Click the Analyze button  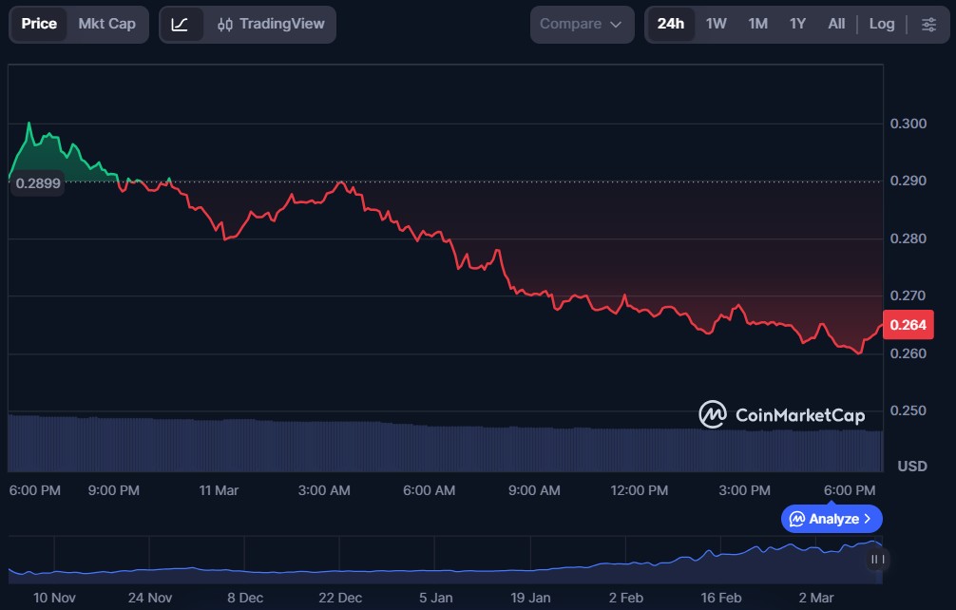point(832,519)
